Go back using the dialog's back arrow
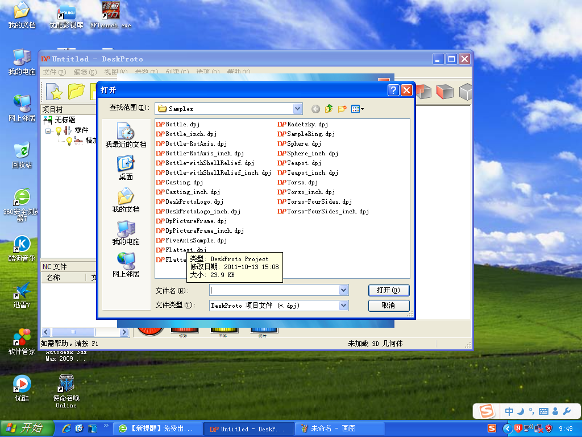Viewport: 582px width, 437px height. click(x=315, y=109)
